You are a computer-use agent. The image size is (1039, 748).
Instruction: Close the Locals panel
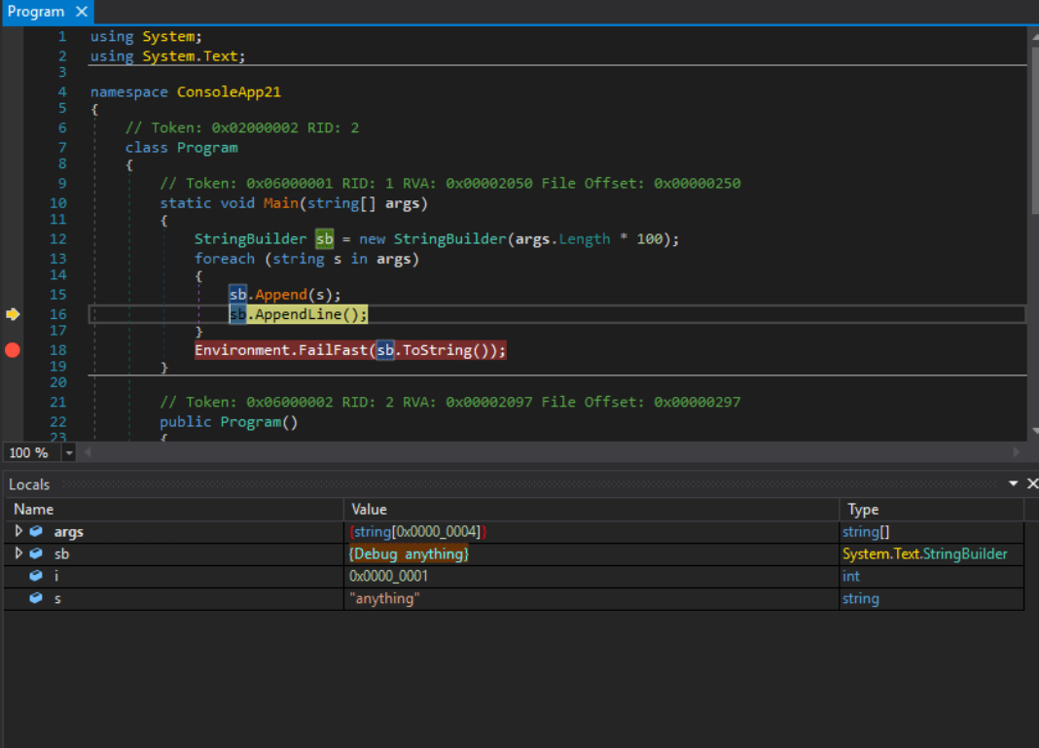[1031, 483]
